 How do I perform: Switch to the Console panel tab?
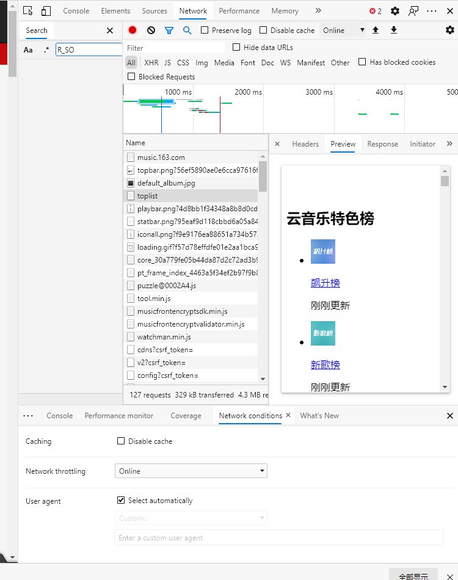tap(76, 11)
